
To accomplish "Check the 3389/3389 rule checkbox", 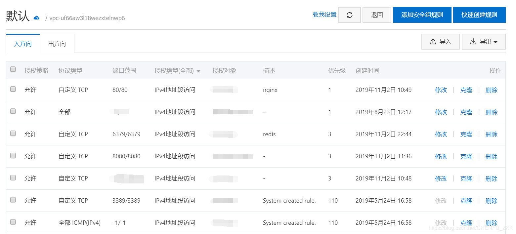I will 13,200.
